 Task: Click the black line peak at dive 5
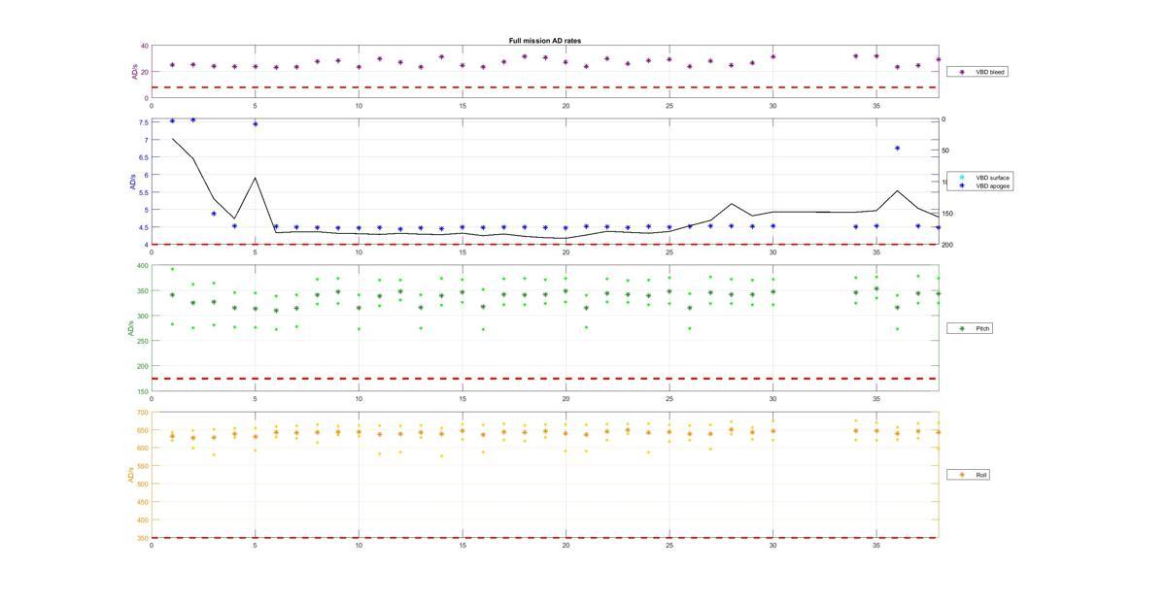pyautogui.click(x=255, y=178)
